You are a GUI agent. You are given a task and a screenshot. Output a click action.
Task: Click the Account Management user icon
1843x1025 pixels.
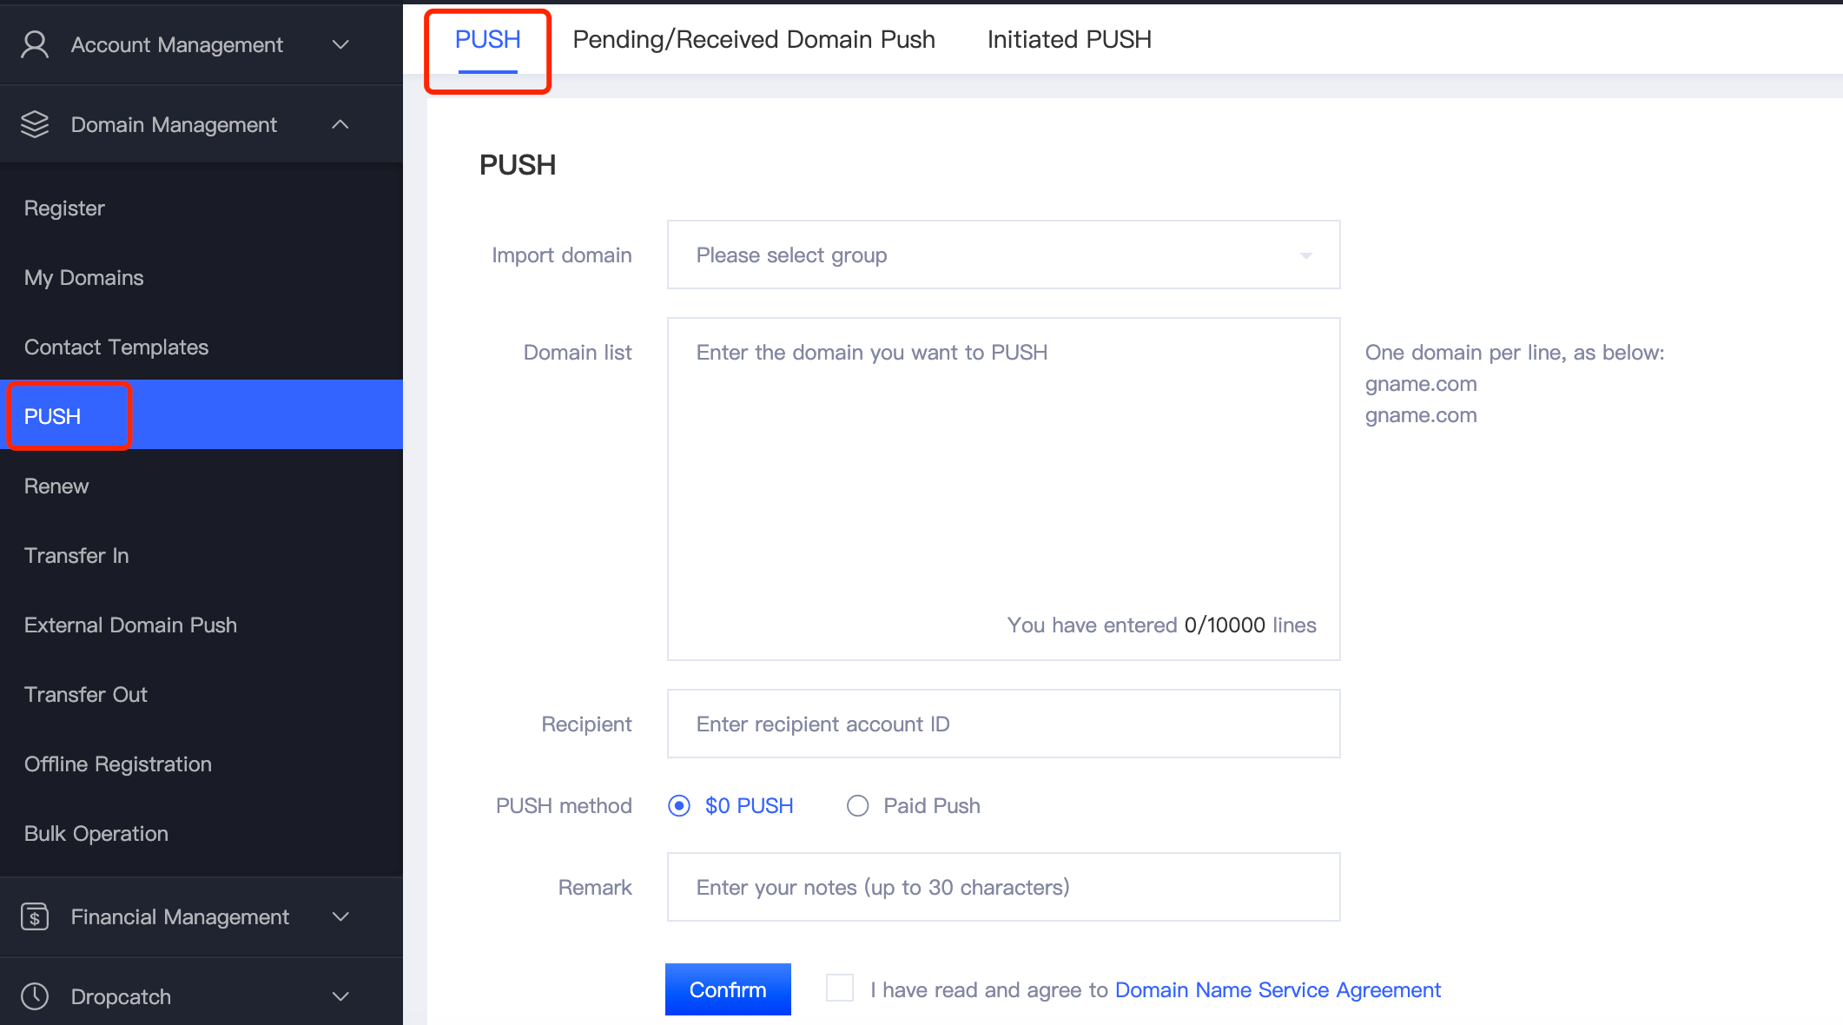point(35,44)
